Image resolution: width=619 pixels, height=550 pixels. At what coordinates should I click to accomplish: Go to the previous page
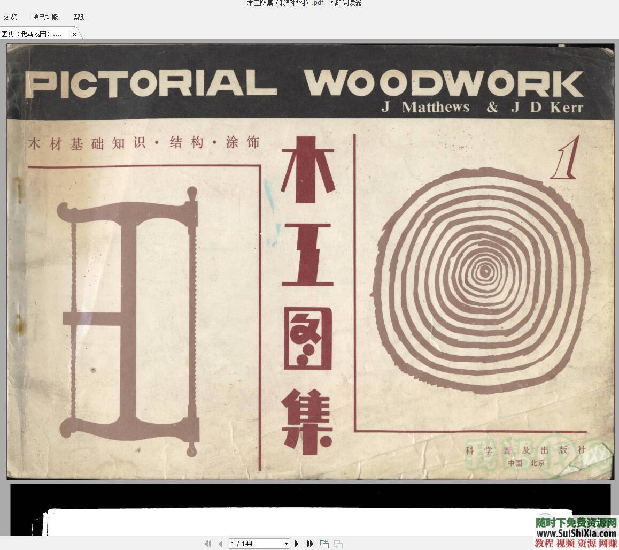[220, 544]
